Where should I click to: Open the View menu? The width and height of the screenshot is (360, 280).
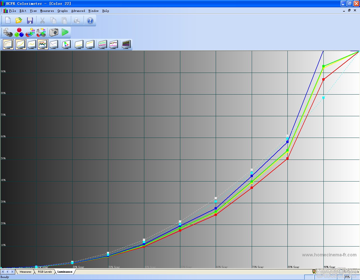(33, 11)
